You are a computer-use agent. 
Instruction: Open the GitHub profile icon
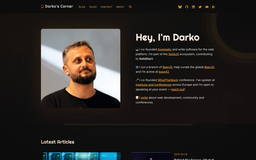pos(187,7)
